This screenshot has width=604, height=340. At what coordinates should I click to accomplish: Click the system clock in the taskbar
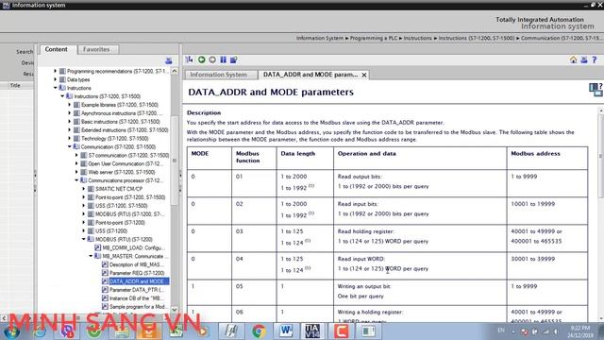click(x=581, y=331)
